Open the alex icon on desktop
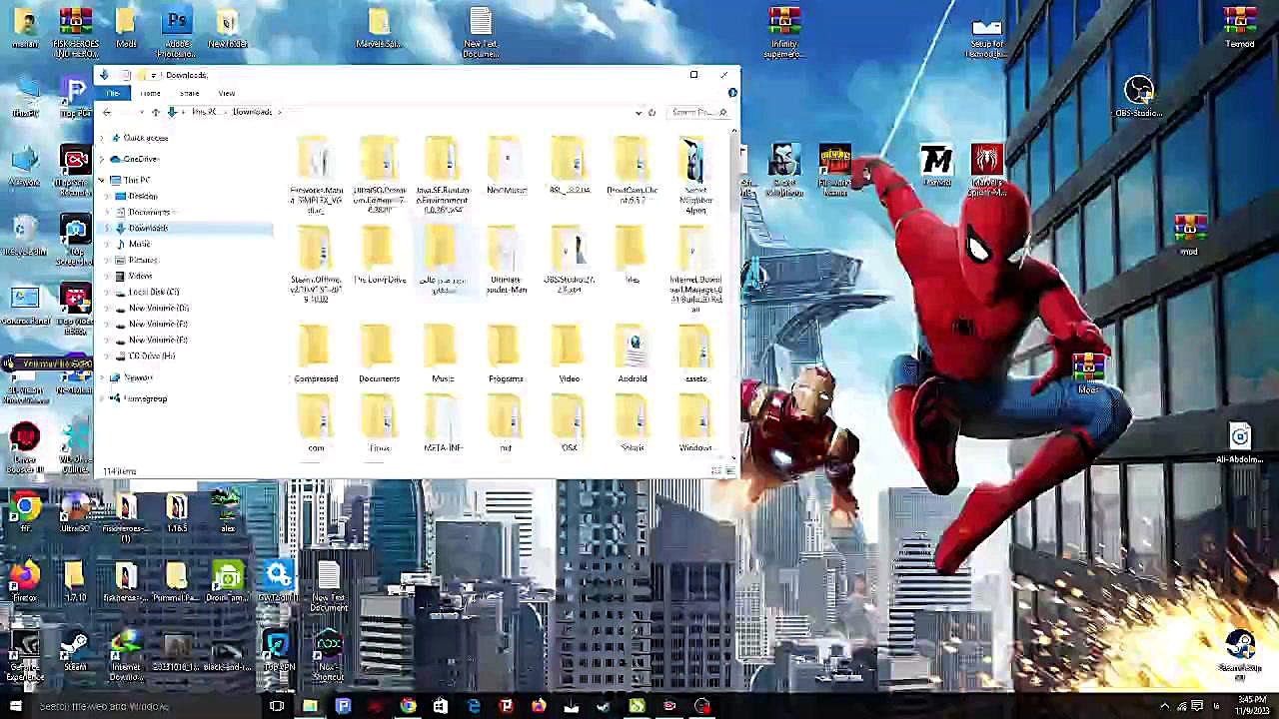 point(228,509)
